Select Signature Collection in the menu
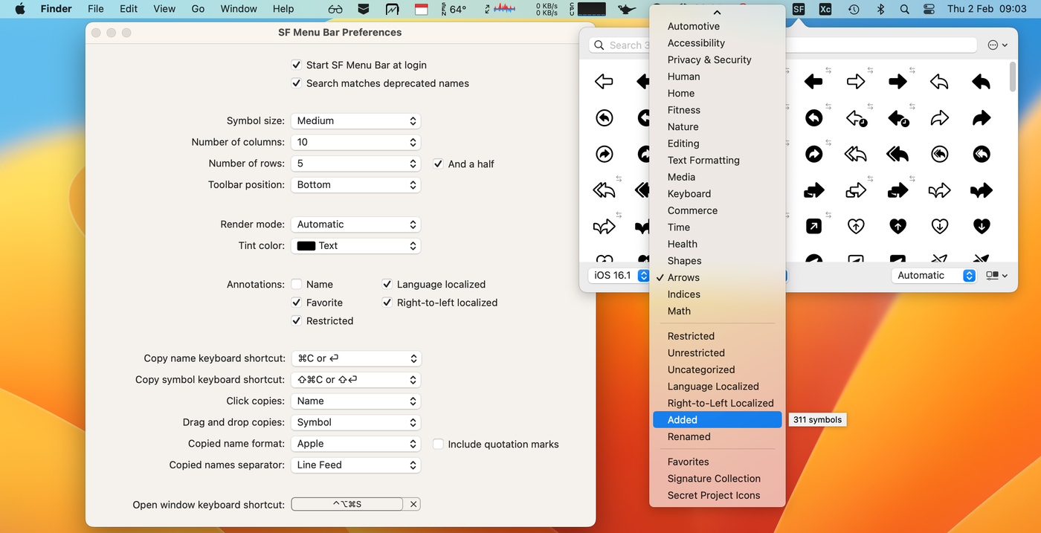The image size is (1041, 533). tap(714, 479)
